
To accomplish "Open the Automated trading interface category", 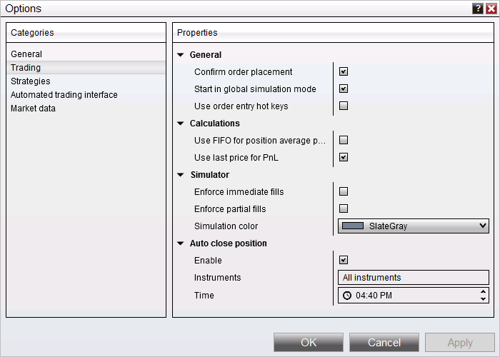I will (64, 95).
